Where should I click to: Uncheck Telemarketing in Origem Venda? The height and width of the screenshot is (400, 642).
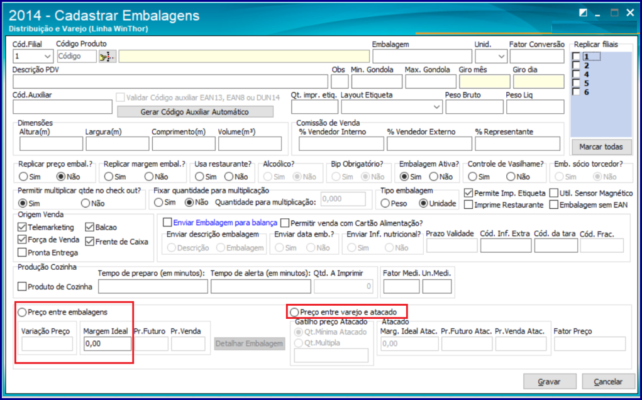[22, 227]
